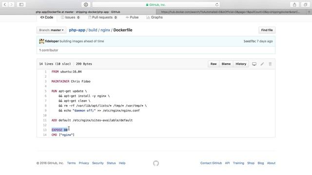
Task: Open build folder breadcrumb
Action: (93, 30)
